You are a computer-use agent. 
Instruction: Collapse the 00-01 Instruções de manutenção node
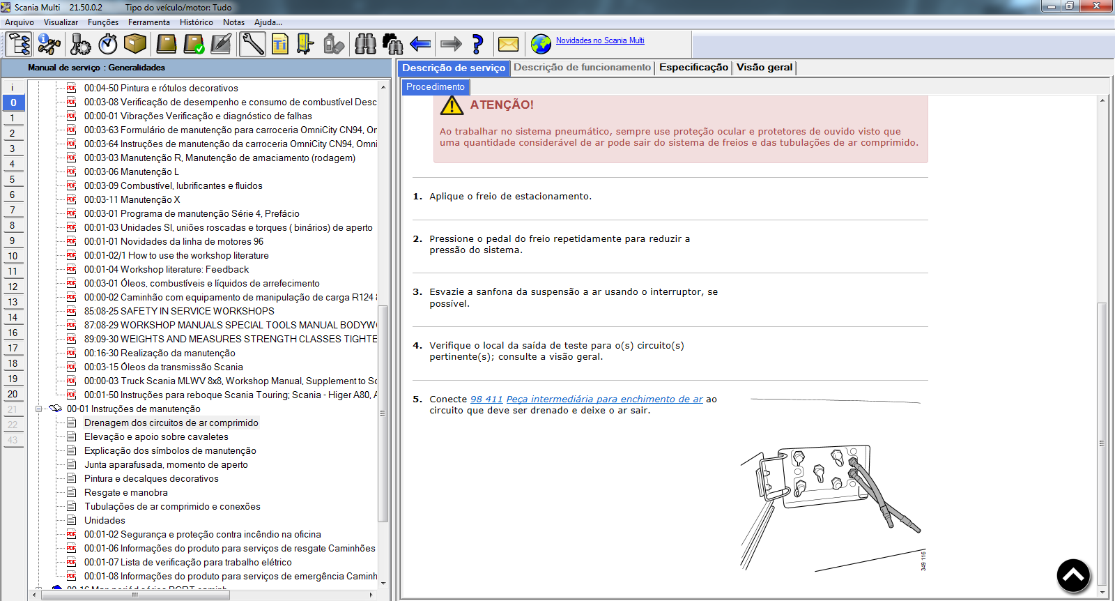click(39, 409)
